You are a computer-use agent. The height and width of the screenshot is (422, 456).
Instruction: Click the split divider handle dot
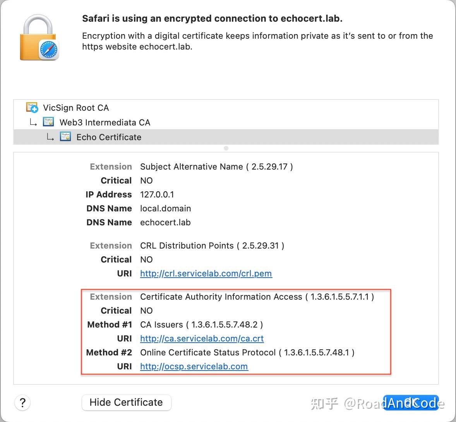[226, 148]
